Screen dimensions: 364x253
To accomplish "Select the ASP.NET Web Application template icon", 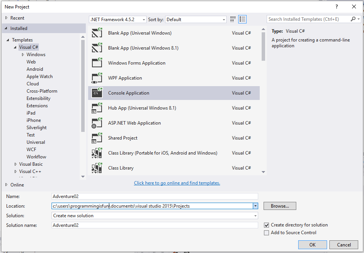I will (98, 123).
